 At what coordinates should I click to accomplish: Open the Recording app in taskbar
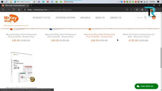pos(69,2)
